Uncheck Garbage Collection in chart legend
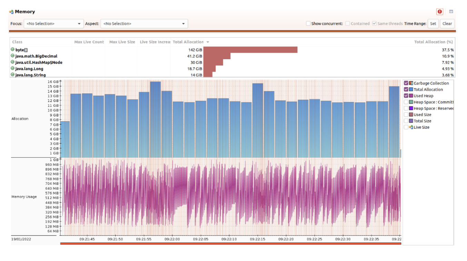467x261 pixels. coord(406,83)
